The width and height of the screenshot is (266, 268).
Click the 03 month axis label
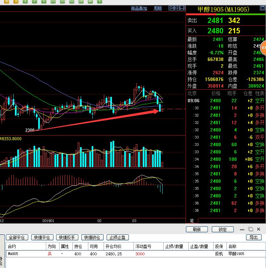click(134, 221)
